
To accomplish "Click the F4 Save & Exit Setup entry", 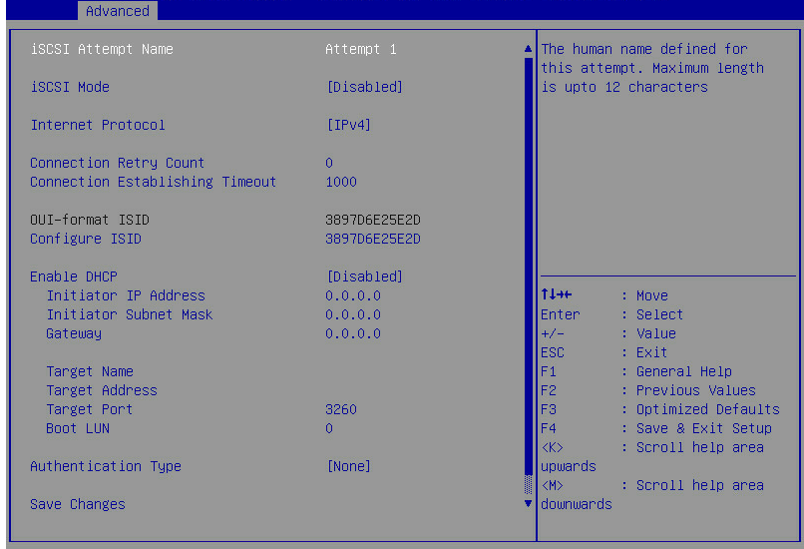I will pyautogui.click(x=656, y=429).
